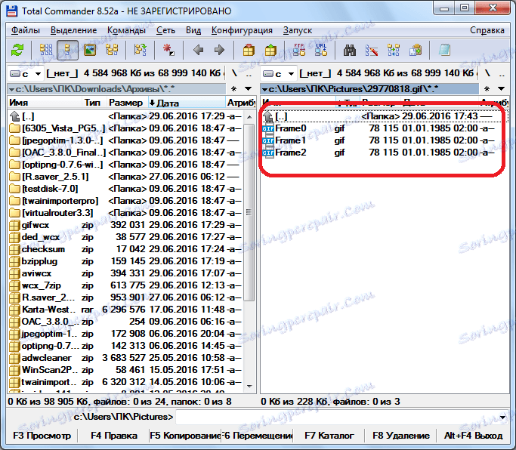Click the pack files icon

point(249,50)
